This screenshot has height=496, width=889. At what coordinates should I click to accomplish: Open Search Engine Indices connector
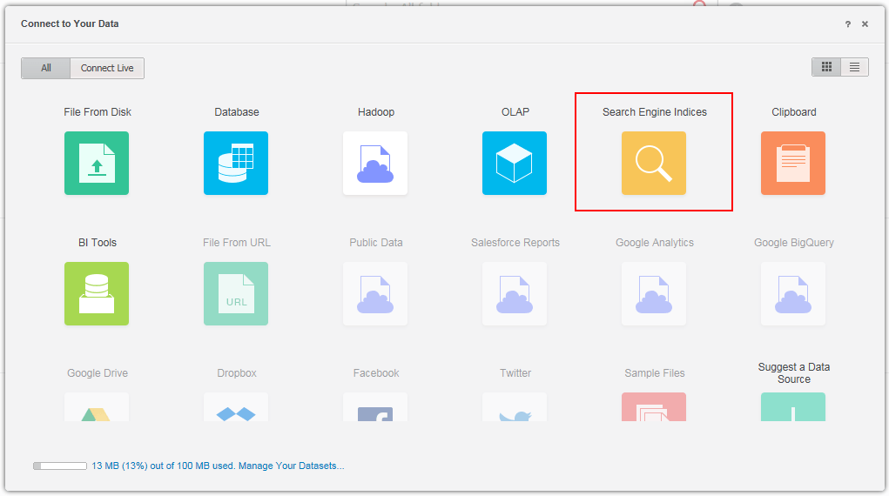654,163
